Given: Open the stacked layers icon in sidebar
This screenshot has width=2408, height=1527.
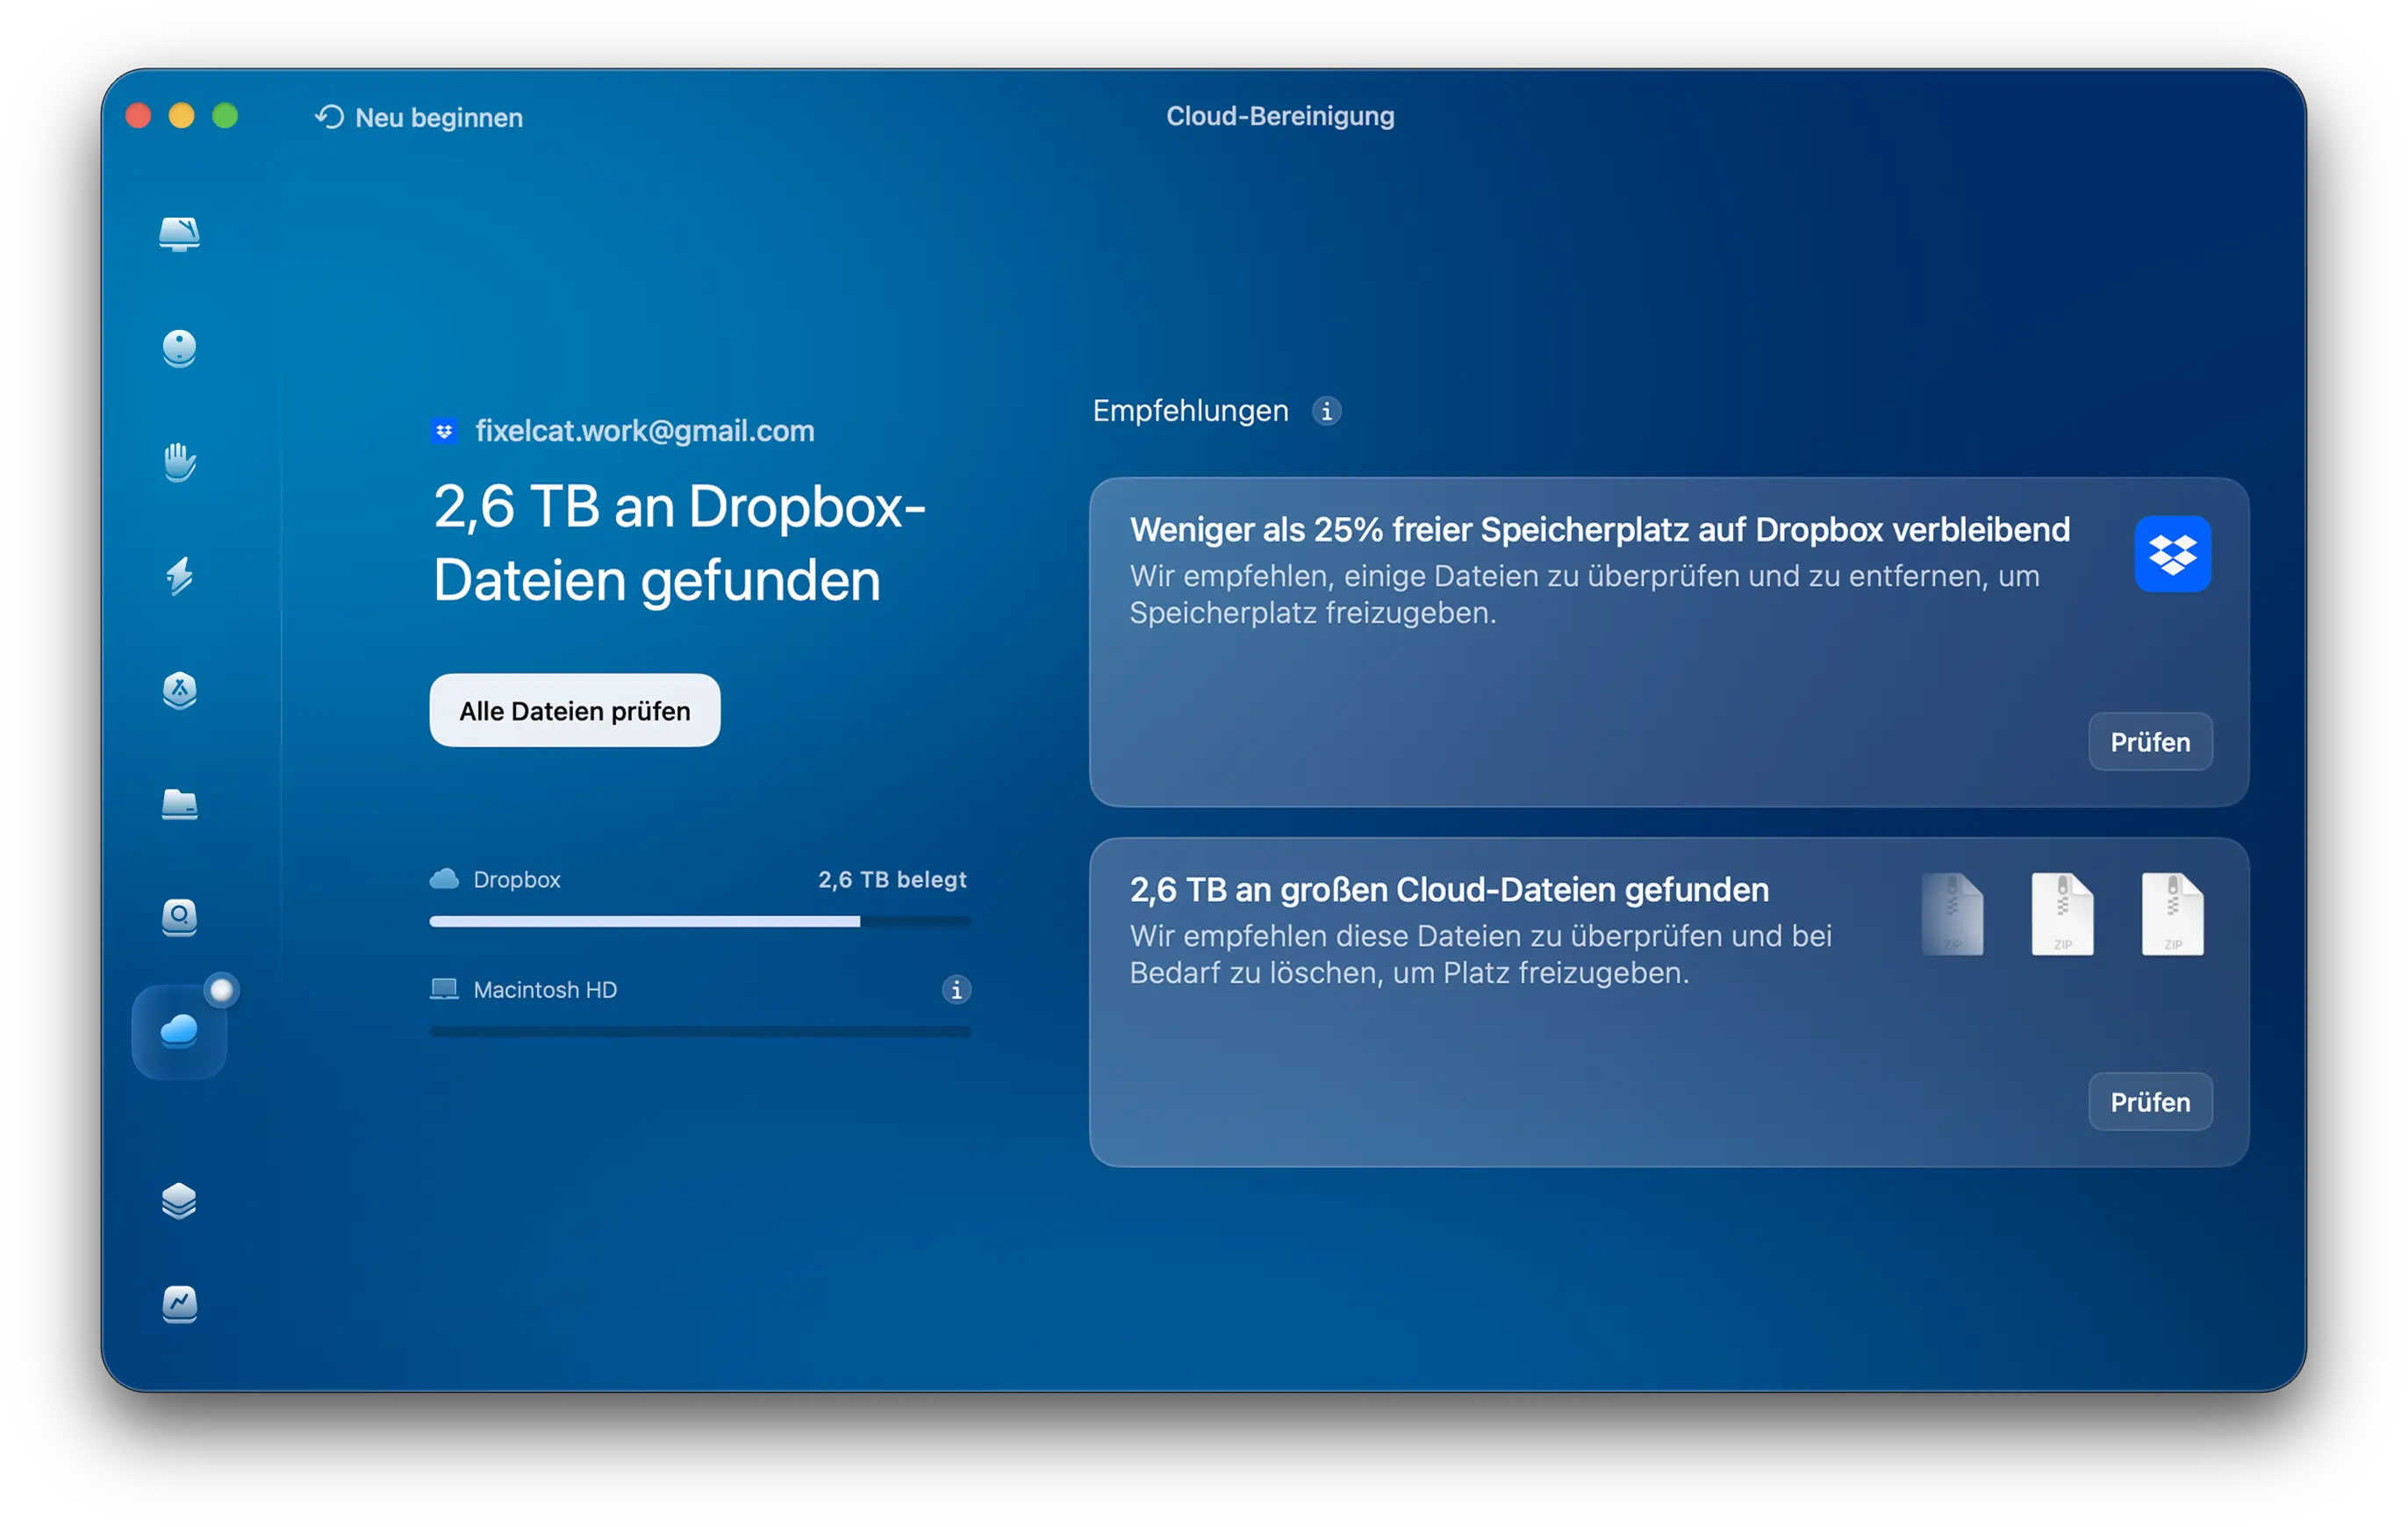Looking at the screenshot, I should pos(179,1200).
